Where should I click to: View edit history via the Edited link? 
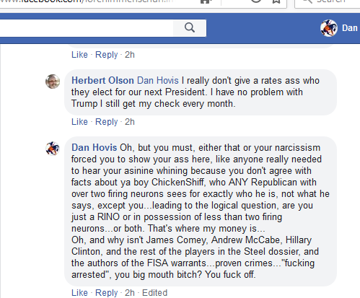pyautogui.click(x=154, y=293)
